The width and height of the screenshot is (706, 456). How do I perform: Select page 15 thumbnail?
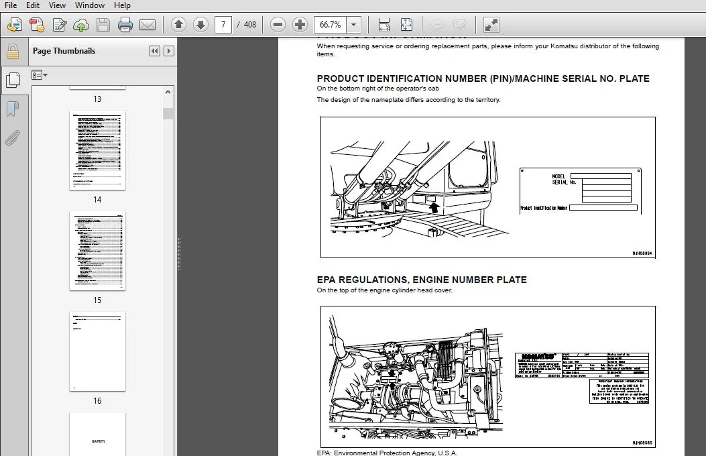point(97,251)
